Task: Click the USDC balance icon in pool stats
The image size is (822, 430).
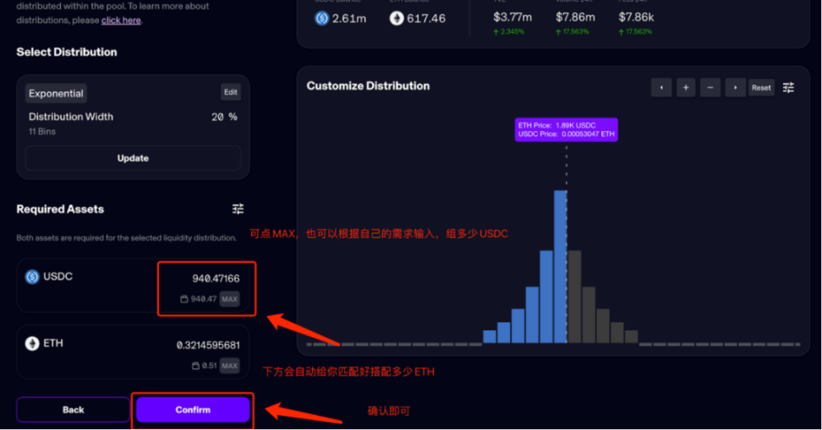Action: click(x=321, y=19)
